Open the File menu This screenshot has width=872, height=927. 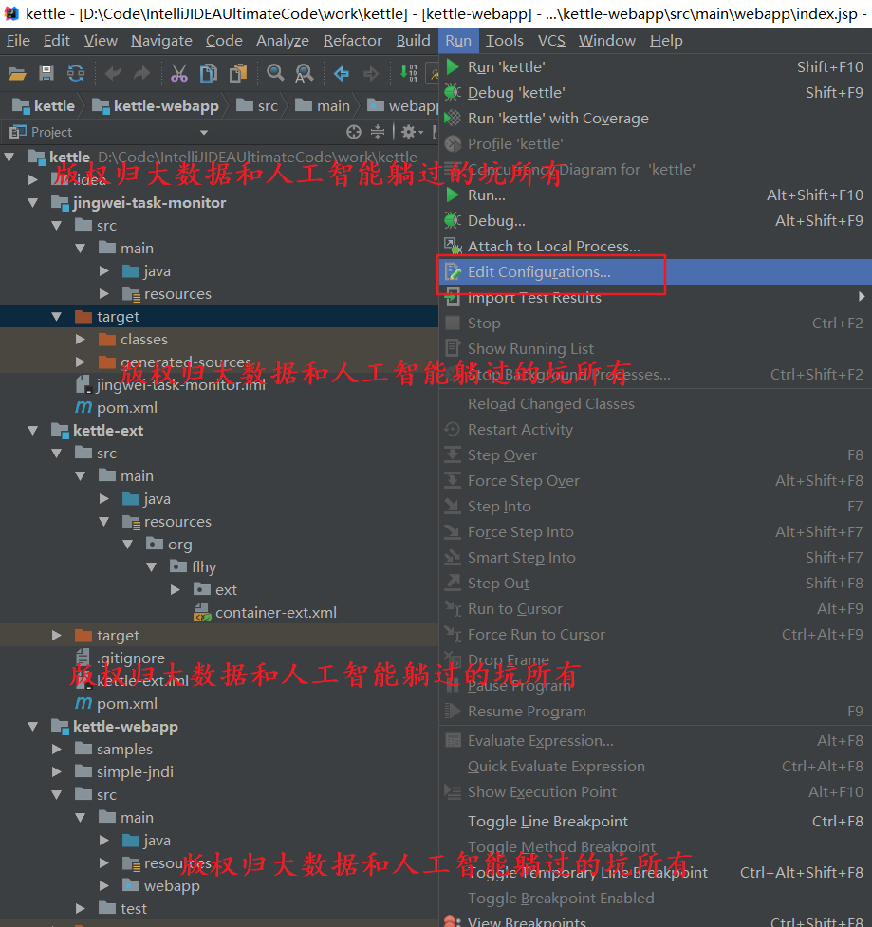pyautogui.click(x=18, y=40)
